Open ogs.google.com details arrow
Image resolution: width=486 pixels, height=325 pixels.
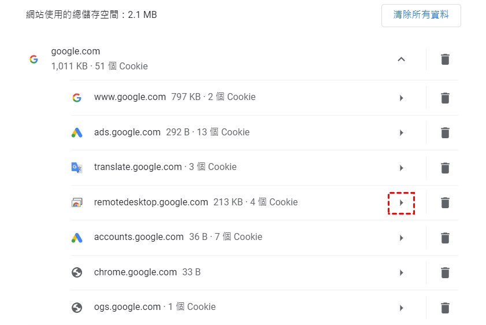click(x=402, y=308)
